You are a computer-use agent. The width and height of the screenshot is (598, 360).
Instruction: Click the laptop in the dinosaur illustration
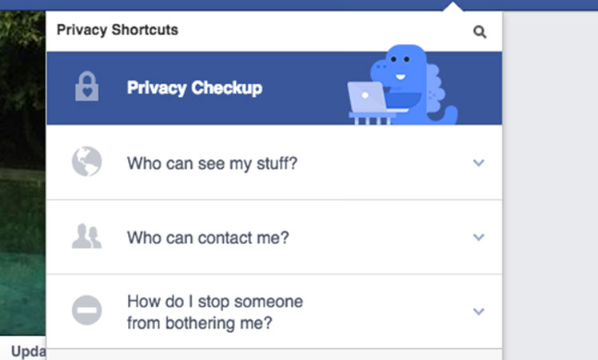click(369, 98)
